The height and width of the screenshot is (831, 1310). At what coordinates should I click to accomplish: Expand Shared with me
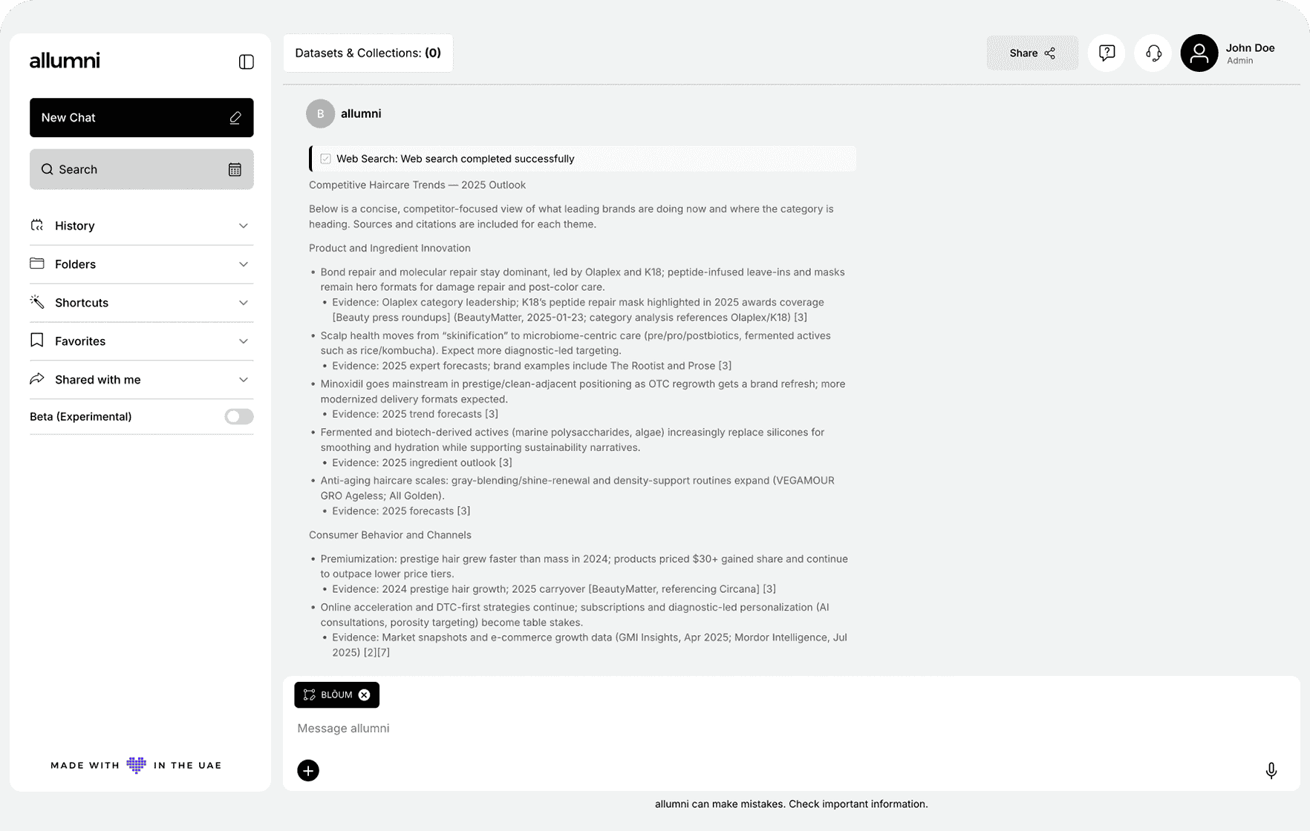244,379
